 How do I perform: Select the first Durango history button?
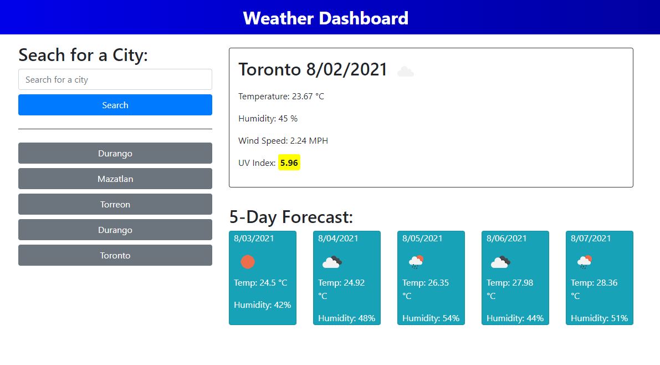click(x=115, y=154)
